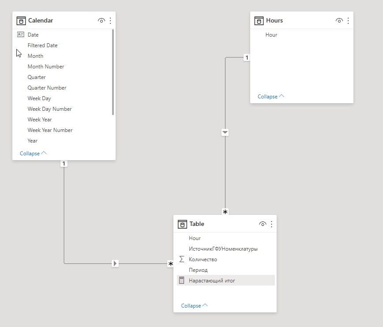The width and height of the screenshot is (383, 327).
Task: Toggle visibility eye on Table card
Action: click(263, 224)
